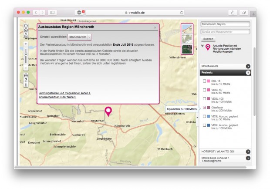Click the current position pin icon in sidebar
Screen dimensions: 270x189
(208, 47)
